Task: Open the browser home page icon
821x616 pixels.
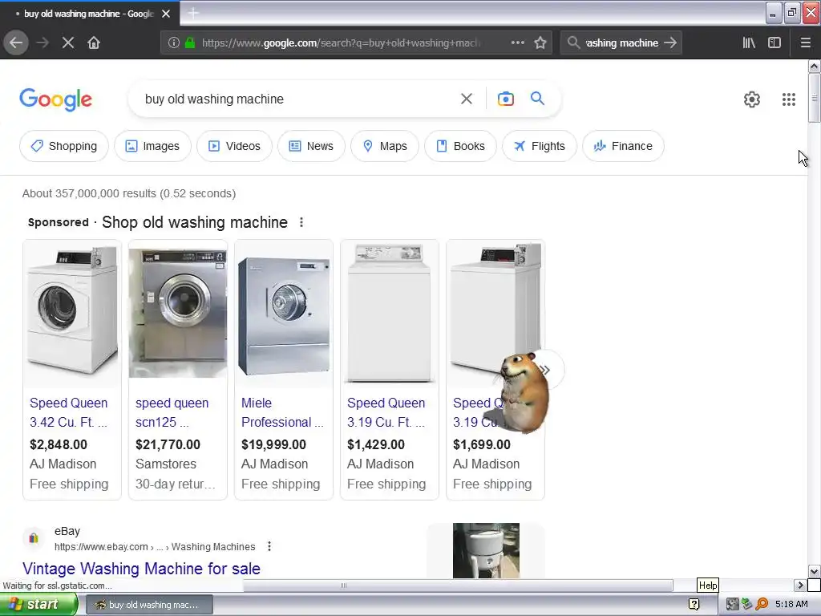Action: [94, 43]
